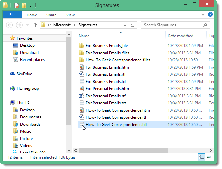
Task: Click the file list horizontal scrollbar thumb
Action: coord(123,150)
